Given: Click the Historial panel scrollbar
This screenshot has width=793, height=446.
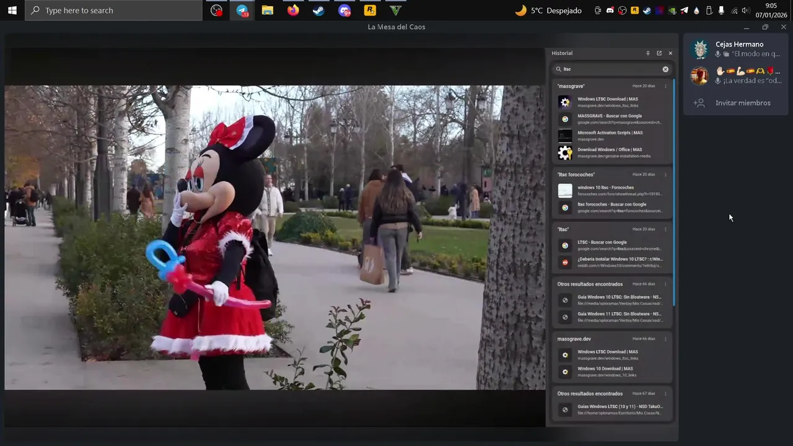Looking at the screenshot, I should tap(674, 192).
